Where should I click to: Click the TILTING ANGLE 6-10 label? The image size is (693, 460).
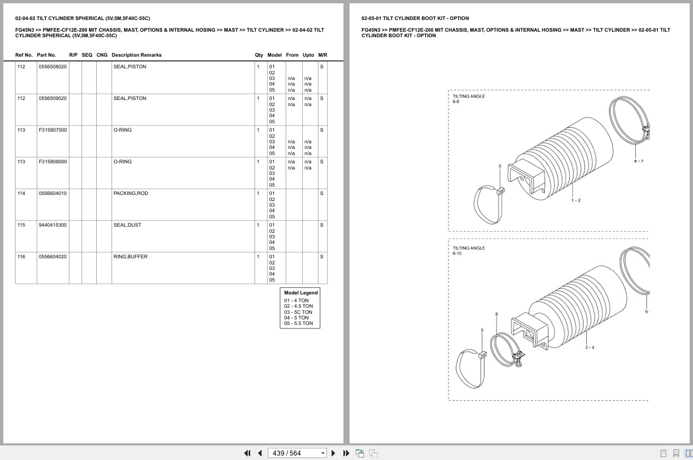468,251
